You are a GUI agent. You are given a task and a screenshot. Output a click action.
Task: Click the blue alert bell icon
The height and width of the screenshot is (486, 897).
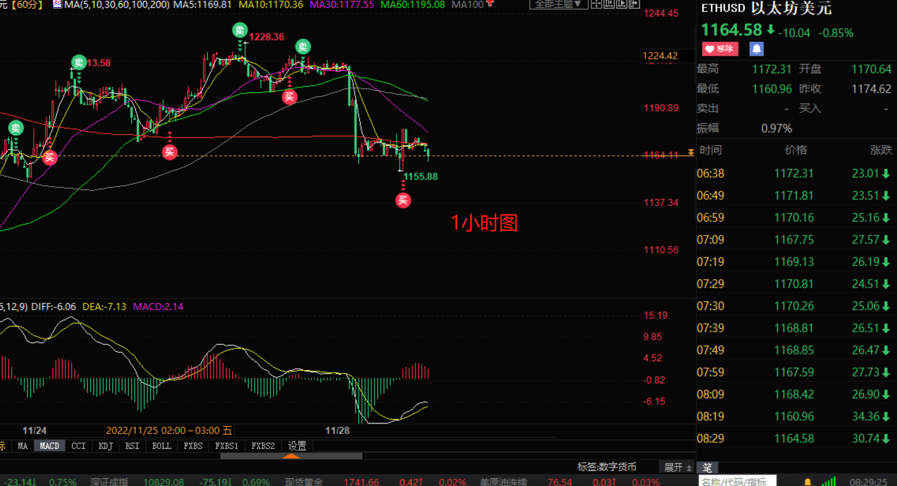(x=756, y=49)
